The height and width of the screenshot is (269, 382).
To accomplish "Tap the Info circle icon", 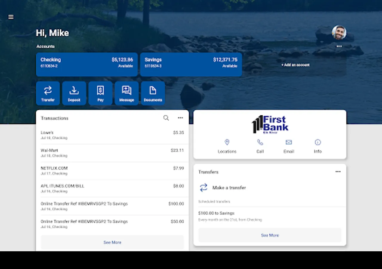I will (318, 142).
